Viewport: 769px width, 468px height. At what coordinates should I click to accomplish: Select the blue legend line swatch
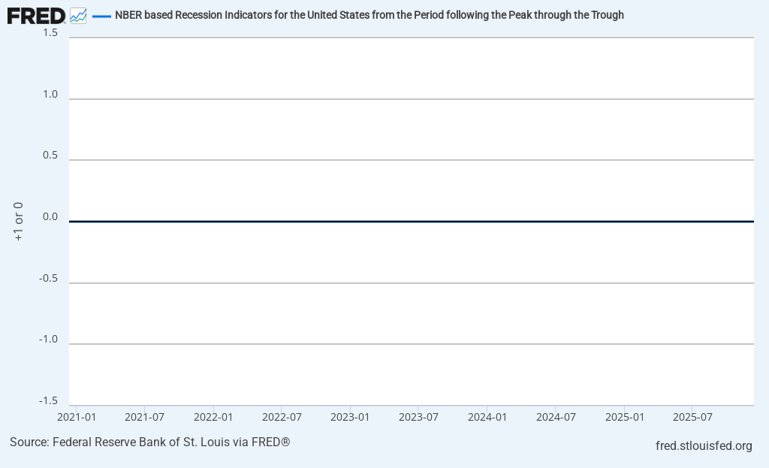(101, 16)
